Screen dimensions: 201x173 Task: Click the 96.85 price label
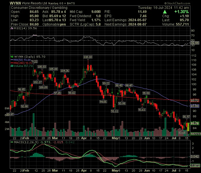(x=22, y=90)
